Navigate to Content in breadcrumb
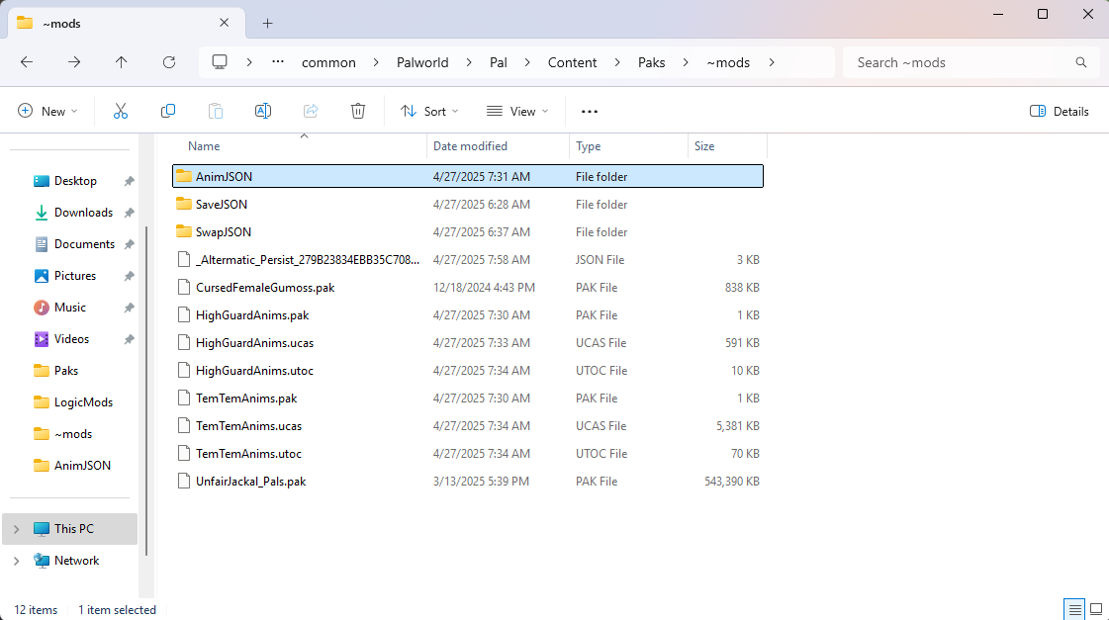The height and width of the screenshot is (620, 1109). click(x=572, y=62)
